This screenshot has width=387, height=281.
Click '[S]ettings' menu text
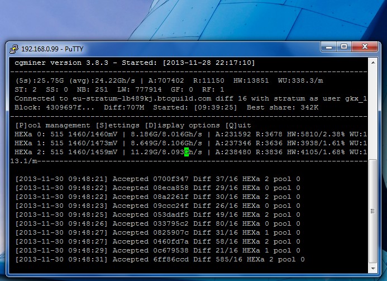[x=117, y=126]
